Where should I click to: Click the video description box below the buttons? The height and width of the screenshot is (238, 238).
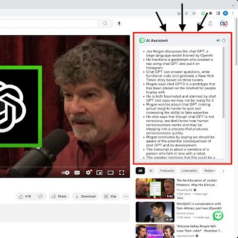point(65,213)
